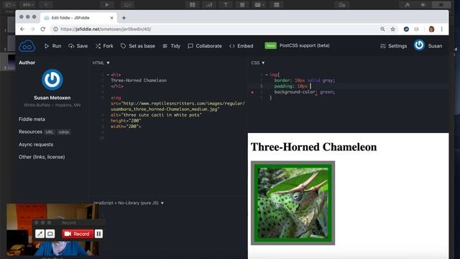Click the chart icon in background app toolbar
Image resolution: width=460 pixels, height=259 pixels.
(209, 5)
